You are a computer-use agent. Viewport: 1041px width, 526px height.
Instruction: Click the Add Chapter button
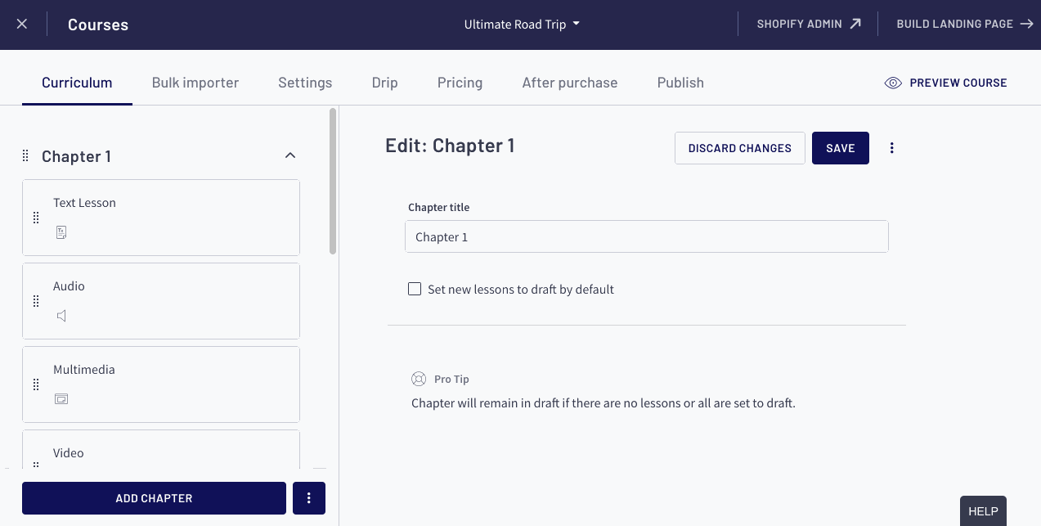coord(154,498)
